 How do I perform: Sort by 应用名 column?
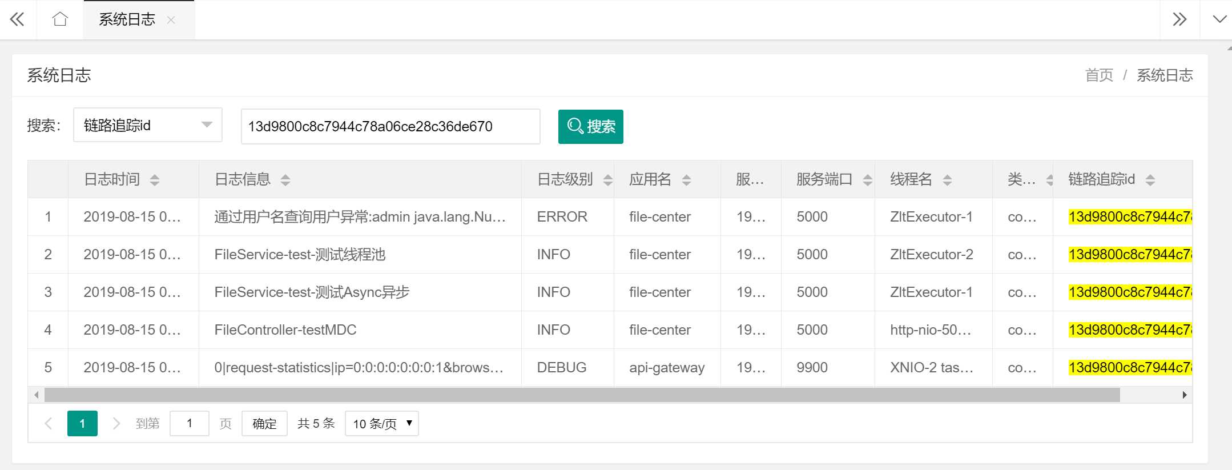click(x=686, y=180)
